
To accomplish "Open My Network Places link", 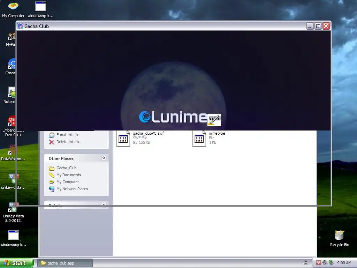I will pos(72,189).
